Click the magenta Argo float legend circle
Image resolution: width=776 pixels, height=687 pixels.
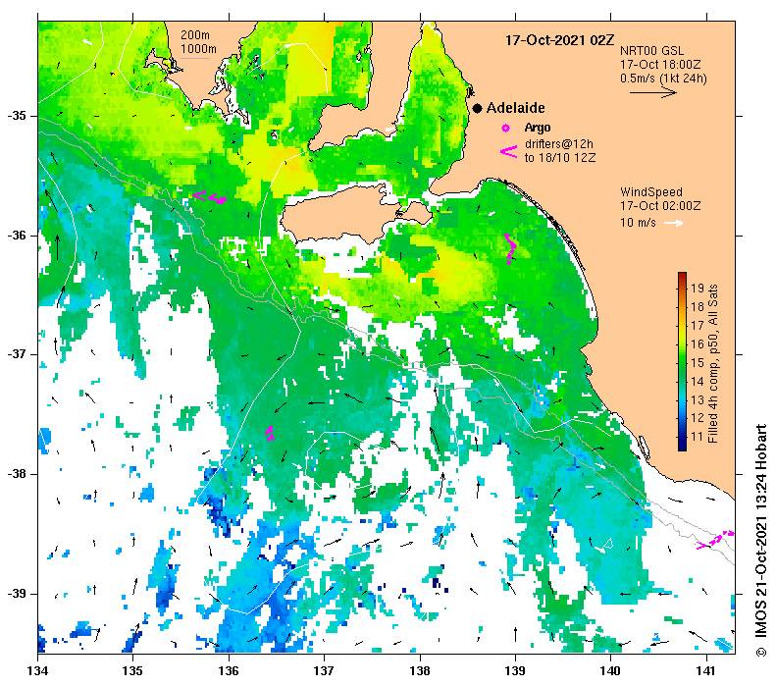506,128
